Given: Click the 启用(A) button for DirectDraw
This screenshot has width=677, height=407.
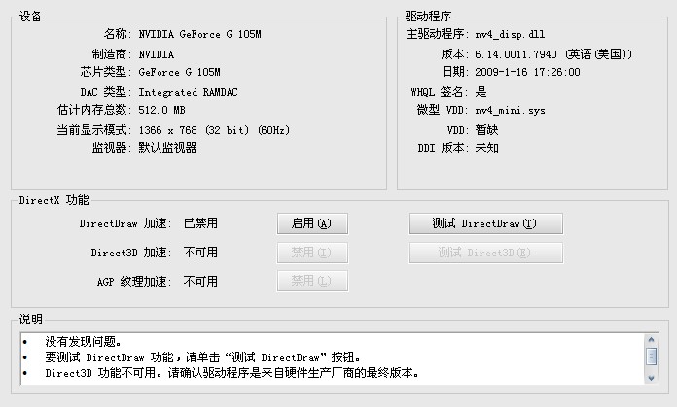Looking at the screenshot, I should [x=312, y=223].
